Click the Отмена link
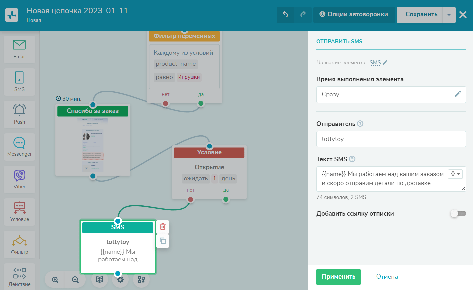Image resolution: width=473 pixels, height=290 pixels. pyautogui.click(x=387, y=277)
